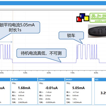Image resolution: width=106 pixels, height=106 pixels.
Task: Click the -0.00004uAh consumption value
Action: click(50, 102)
